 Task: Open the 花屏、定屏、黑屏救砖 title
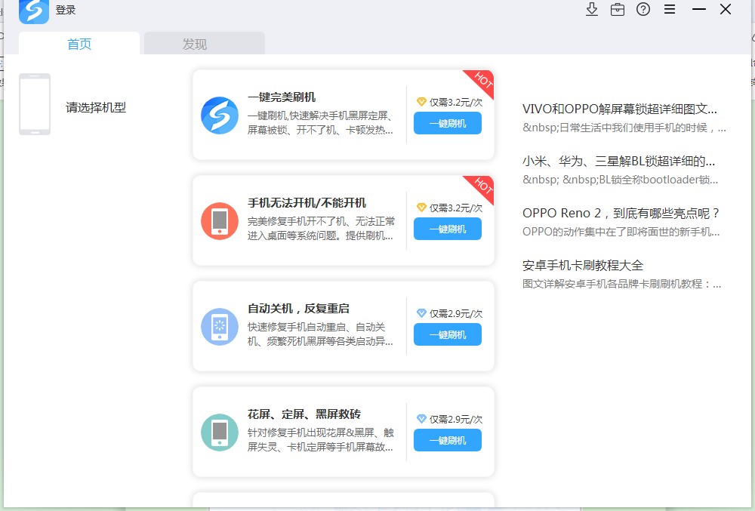[x=304, y=414]
